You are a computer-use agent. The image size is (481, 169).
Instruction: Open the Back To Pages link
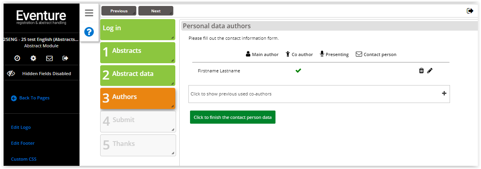tap(34, 98)
